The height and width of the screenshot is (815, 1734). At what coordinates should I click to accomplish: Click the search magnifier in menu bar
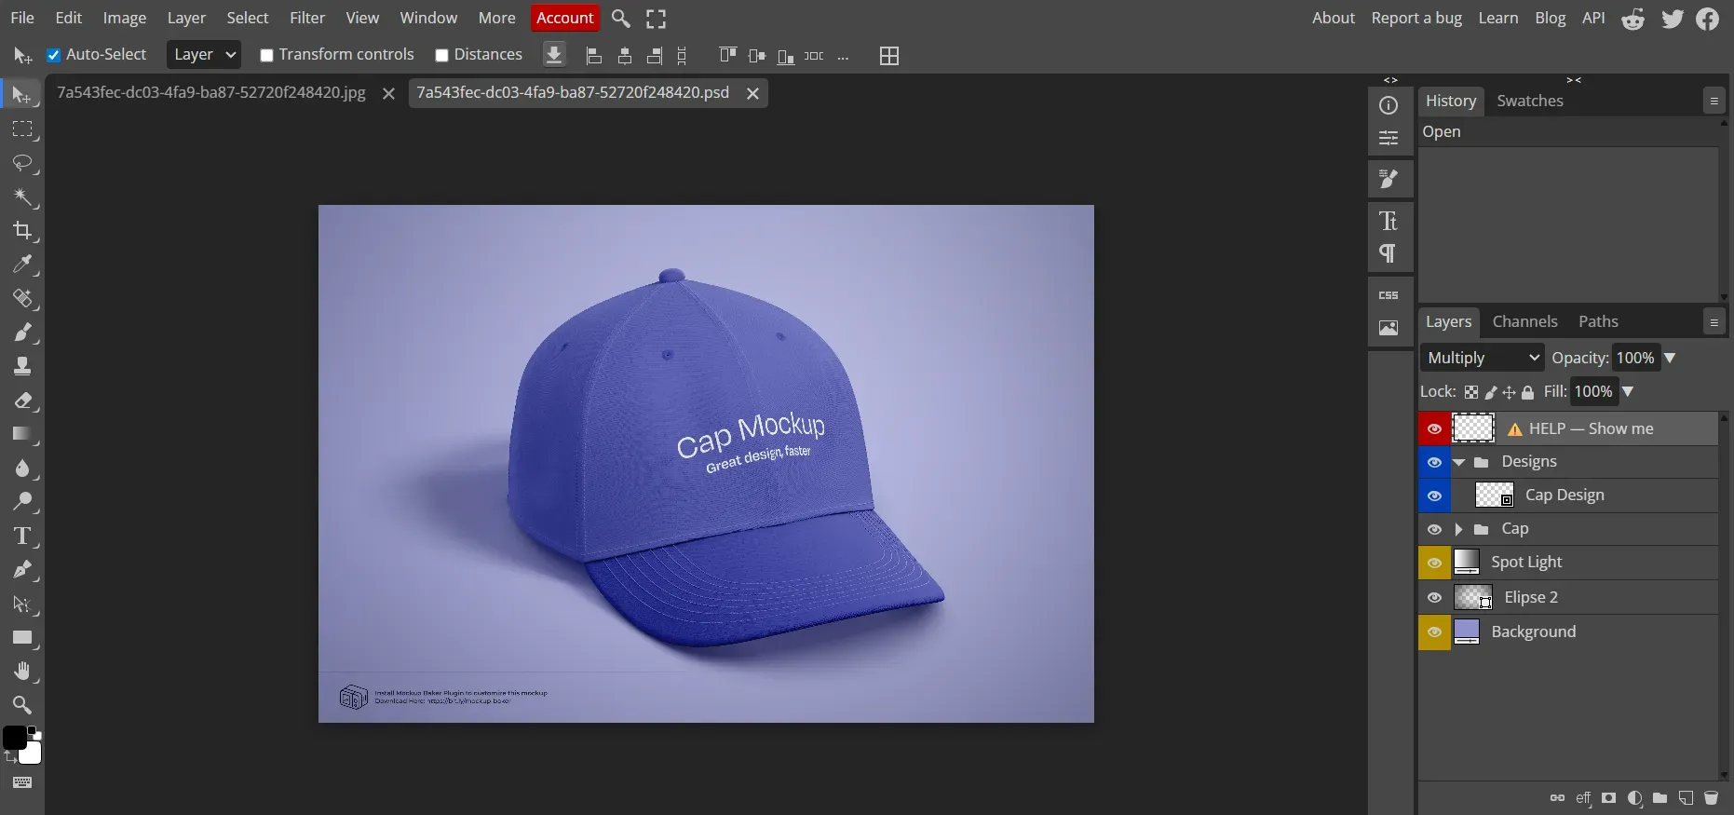pyautogui.click(x=620, y=19)
